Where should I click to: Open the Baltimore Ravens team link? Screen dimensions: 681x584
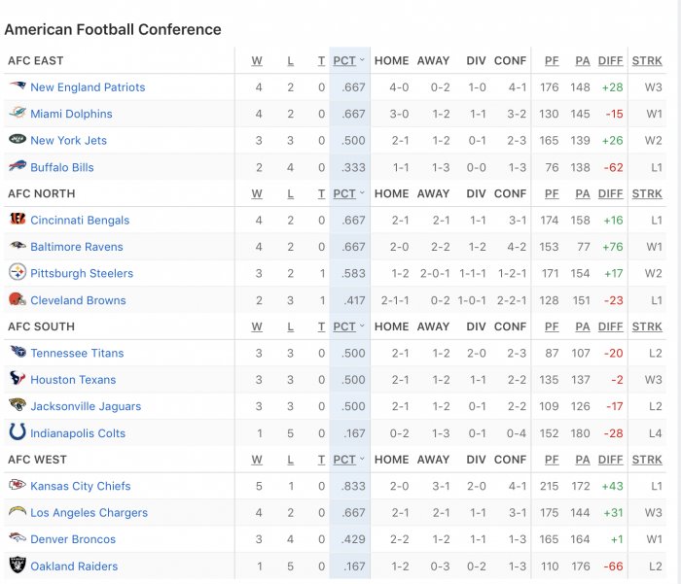[77, 247]
